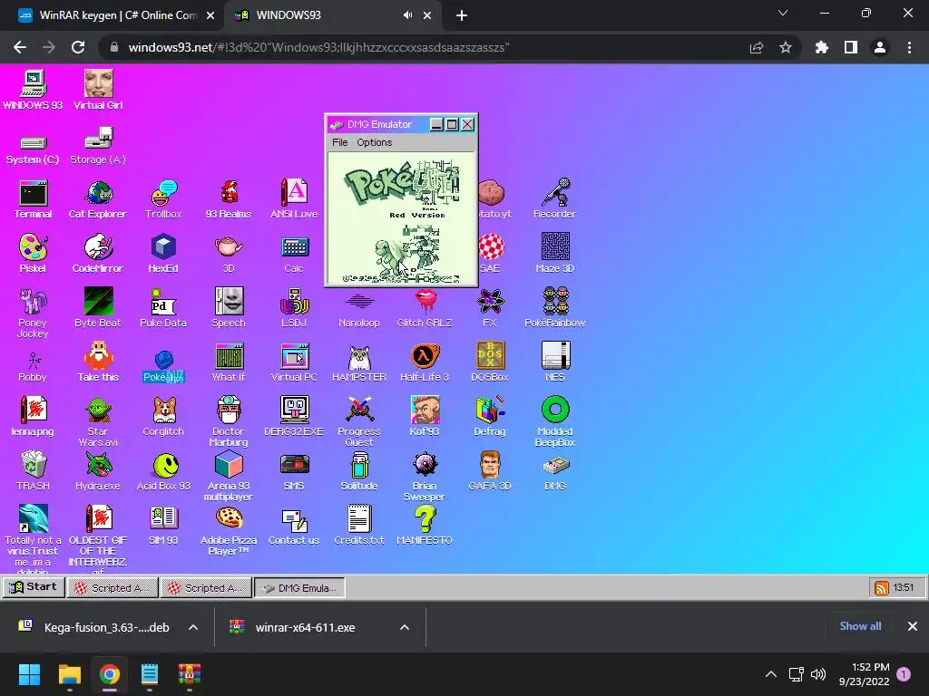Open File menu in DMG Emulator

coord(340,142)
